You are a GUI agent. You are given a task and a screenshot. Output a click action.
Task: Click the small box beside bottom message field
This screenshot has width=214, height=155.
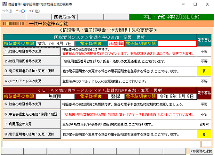point(206,144)
